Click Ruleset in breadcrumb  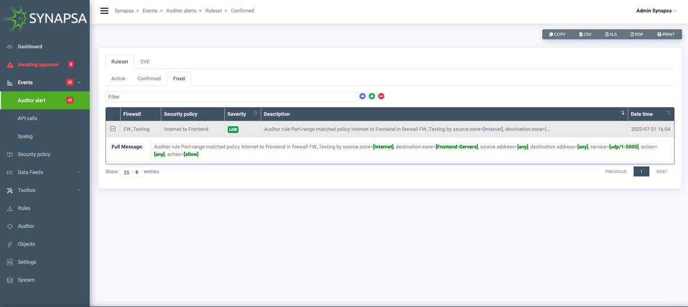tap(214, 11)
